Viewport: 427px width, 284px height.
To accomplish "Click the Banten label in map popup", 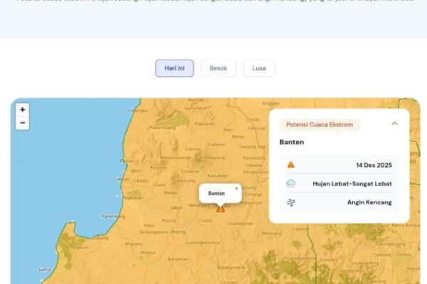I will pyautogui.click(x=216, y=193).
